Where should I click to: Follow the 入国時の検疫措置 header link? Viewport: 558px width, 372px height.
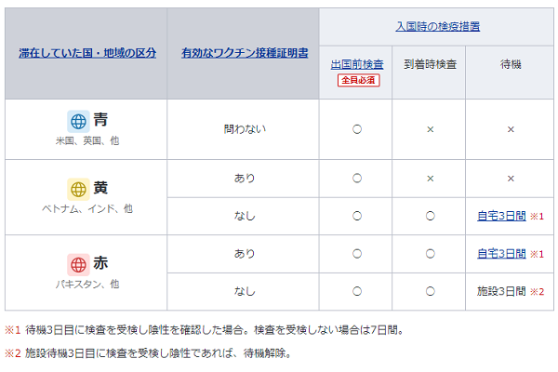(x=438, y=26)
